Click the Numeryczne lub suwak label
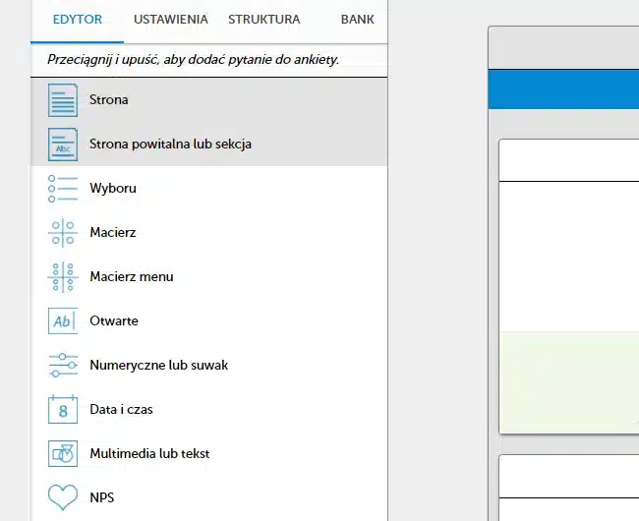This screenshot has width=639, height=521. [x=159, y=365]
